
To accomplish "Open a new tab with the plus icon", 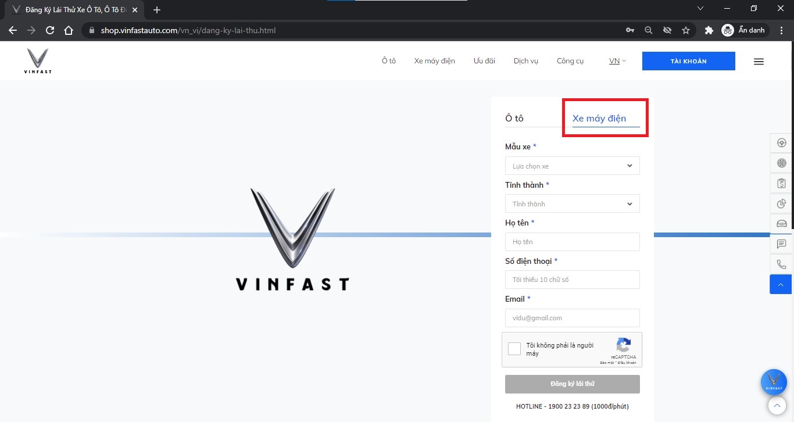I will click(157, 10).
